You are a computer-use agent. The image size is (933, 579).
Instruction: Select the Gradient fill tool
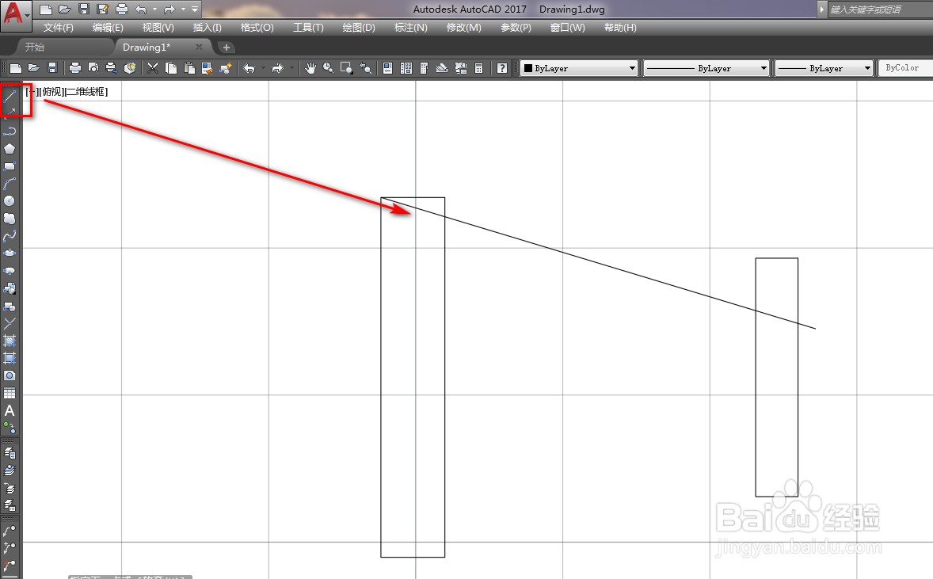tap(10, 358)
